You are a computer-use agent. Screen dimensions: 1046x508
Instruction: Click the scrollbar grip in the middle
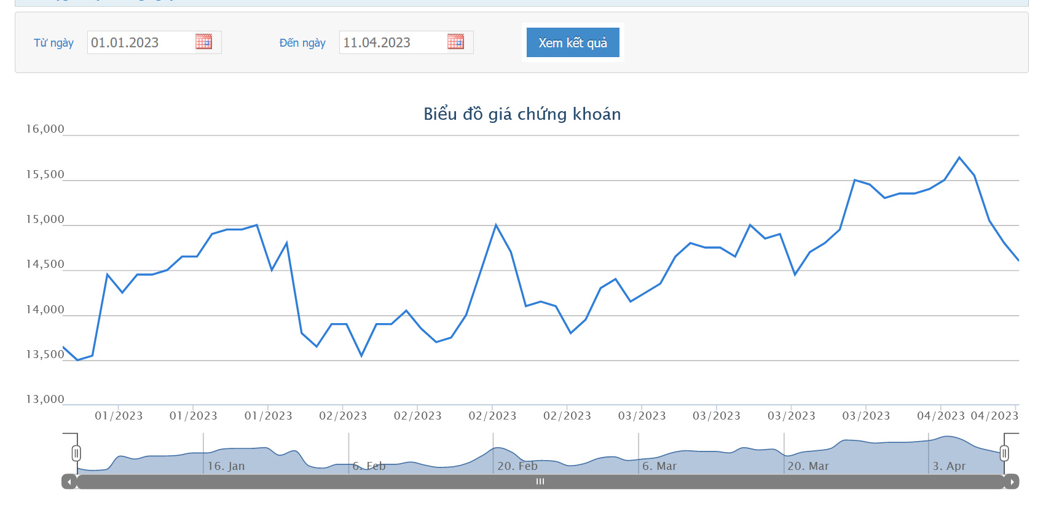click(540, 482)
